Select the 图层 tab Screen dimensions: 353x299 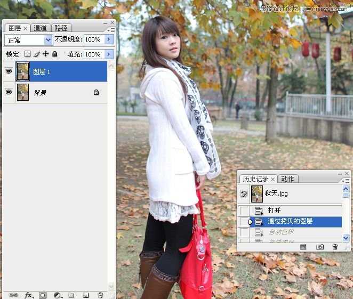(x=14, y=28)
